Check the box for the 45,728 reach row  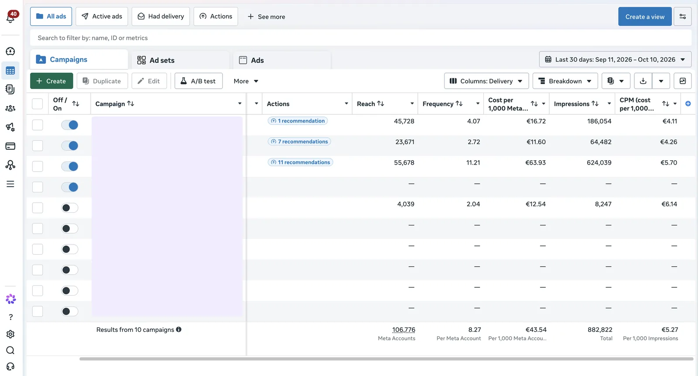(x=38, y=125)
